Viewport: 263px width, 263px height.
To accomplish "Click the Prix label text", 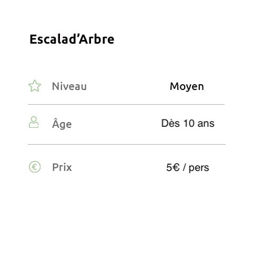I will 62,167.
